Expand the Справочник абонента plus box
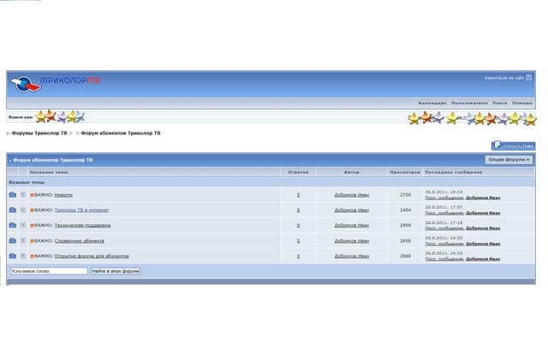This screenshot has width=548, height=342. click(x=23, y=240)
